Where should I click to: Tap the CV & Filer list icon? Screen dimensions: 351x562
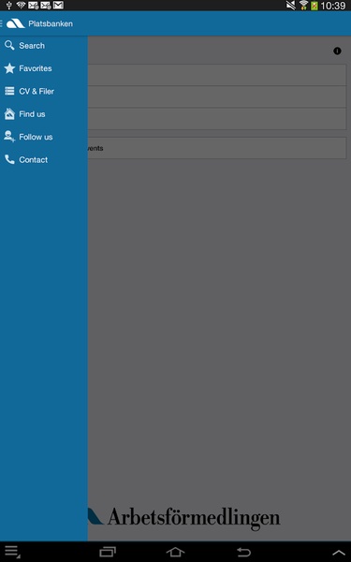(x=9, y=91)
